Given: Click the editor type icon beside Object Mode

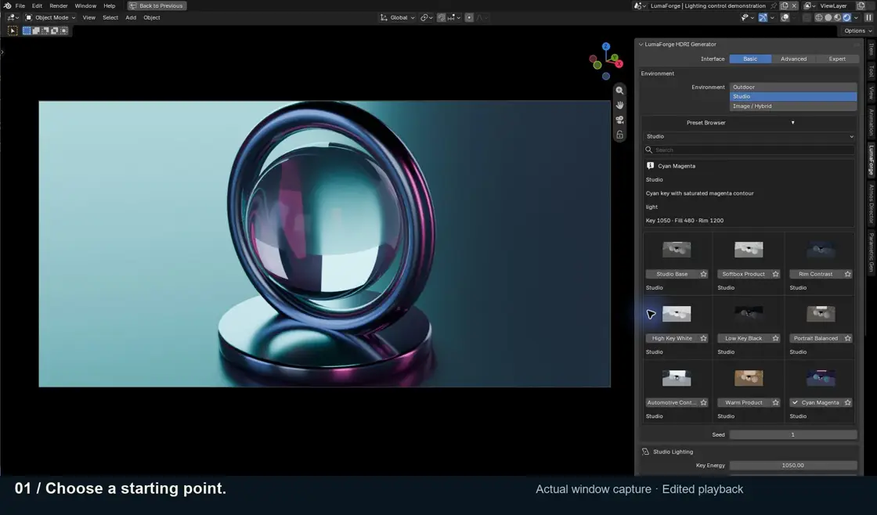Looking at the screenshot, I should click(x=11, y=17).
